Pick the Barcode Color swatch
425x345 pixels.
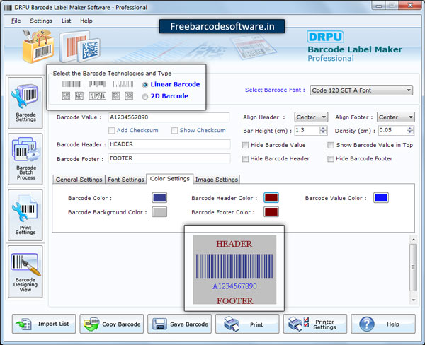(x=159, y=198)
